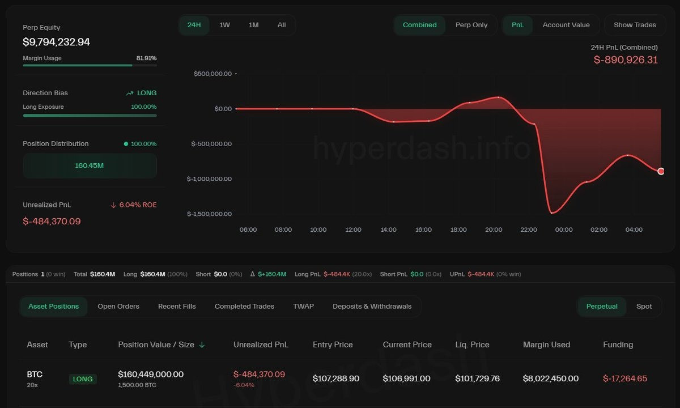Select the All time range
The height and width of the screenshot is (408, 680).
[282, 25]
